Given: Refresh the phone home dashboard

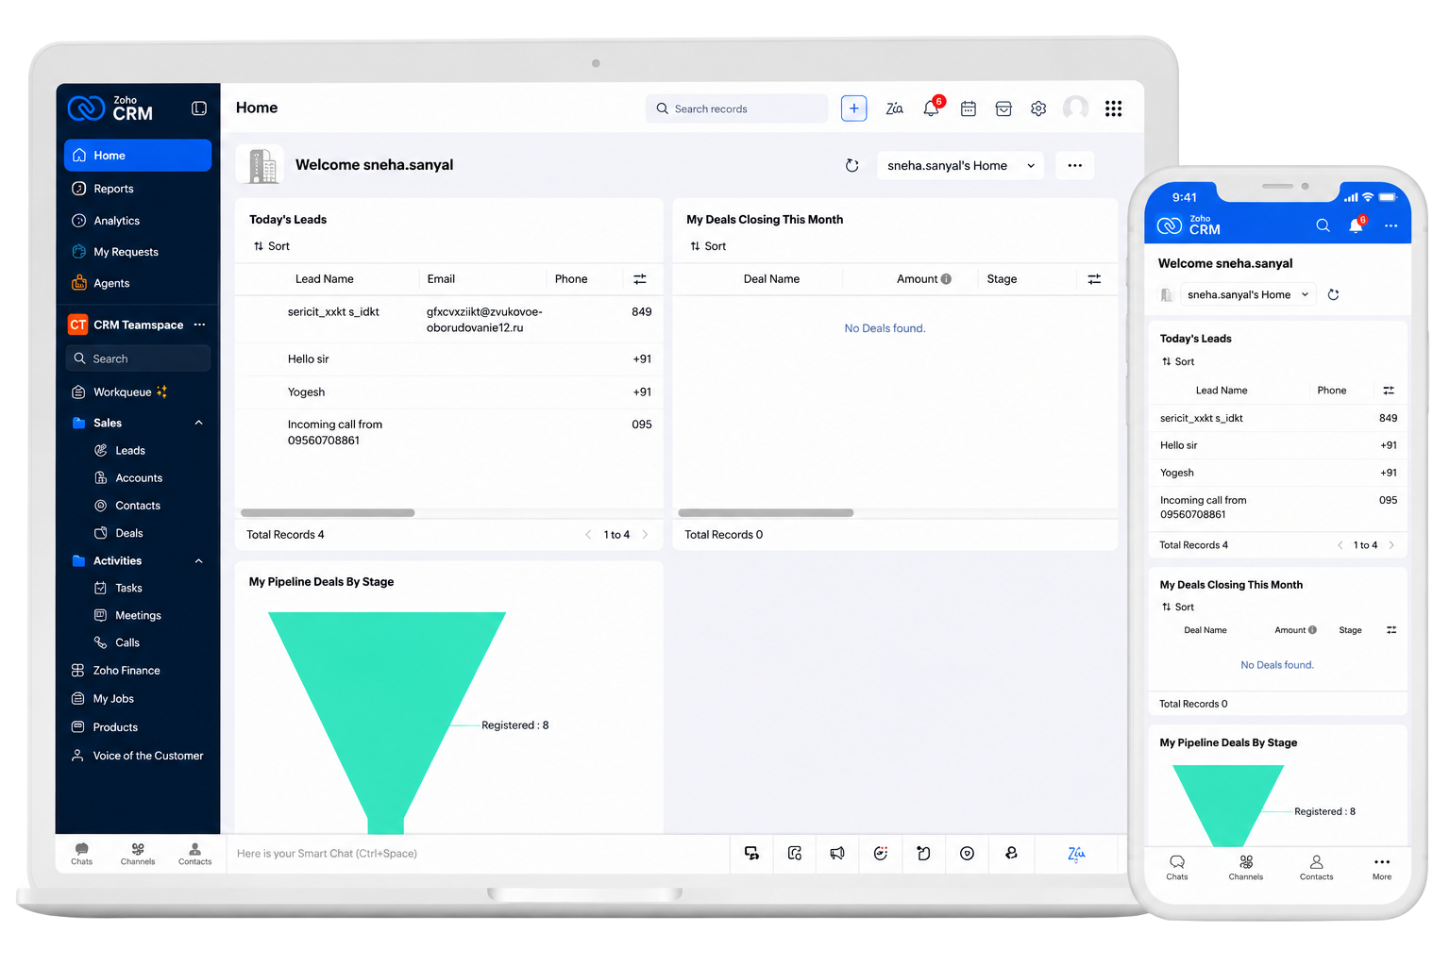Looking at the screenshot, I should (x=1333, y=294).
